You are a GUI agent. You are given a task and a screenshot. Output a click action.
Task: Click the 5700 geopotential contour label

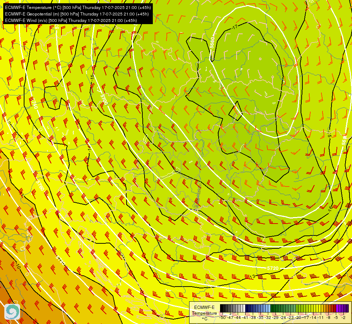coord(104,99)
